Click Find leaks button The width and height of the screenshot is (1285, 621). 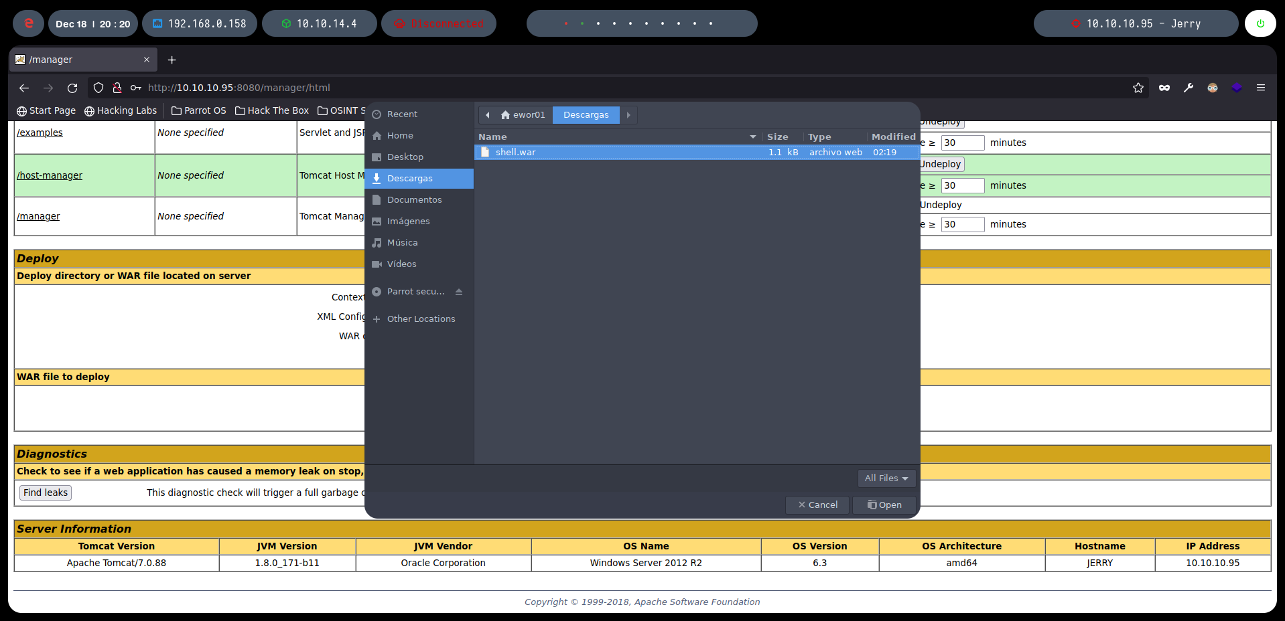(x=46, y=493)
